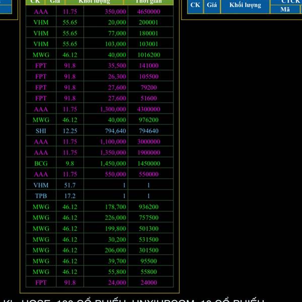This screenshot has width=302, height=302.
Task: Click the value 976200 in MWG row
Action: (148, 120)
